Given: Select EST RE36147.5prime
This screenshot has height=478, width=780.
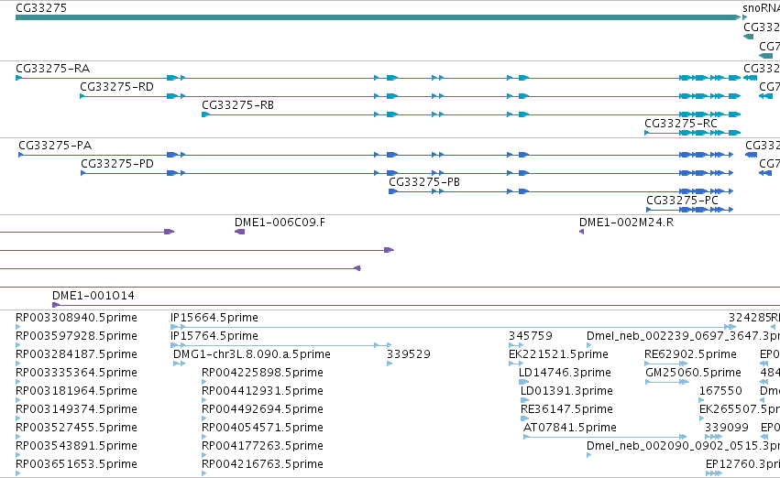Looking at the screenshot, I should [566, 409].
